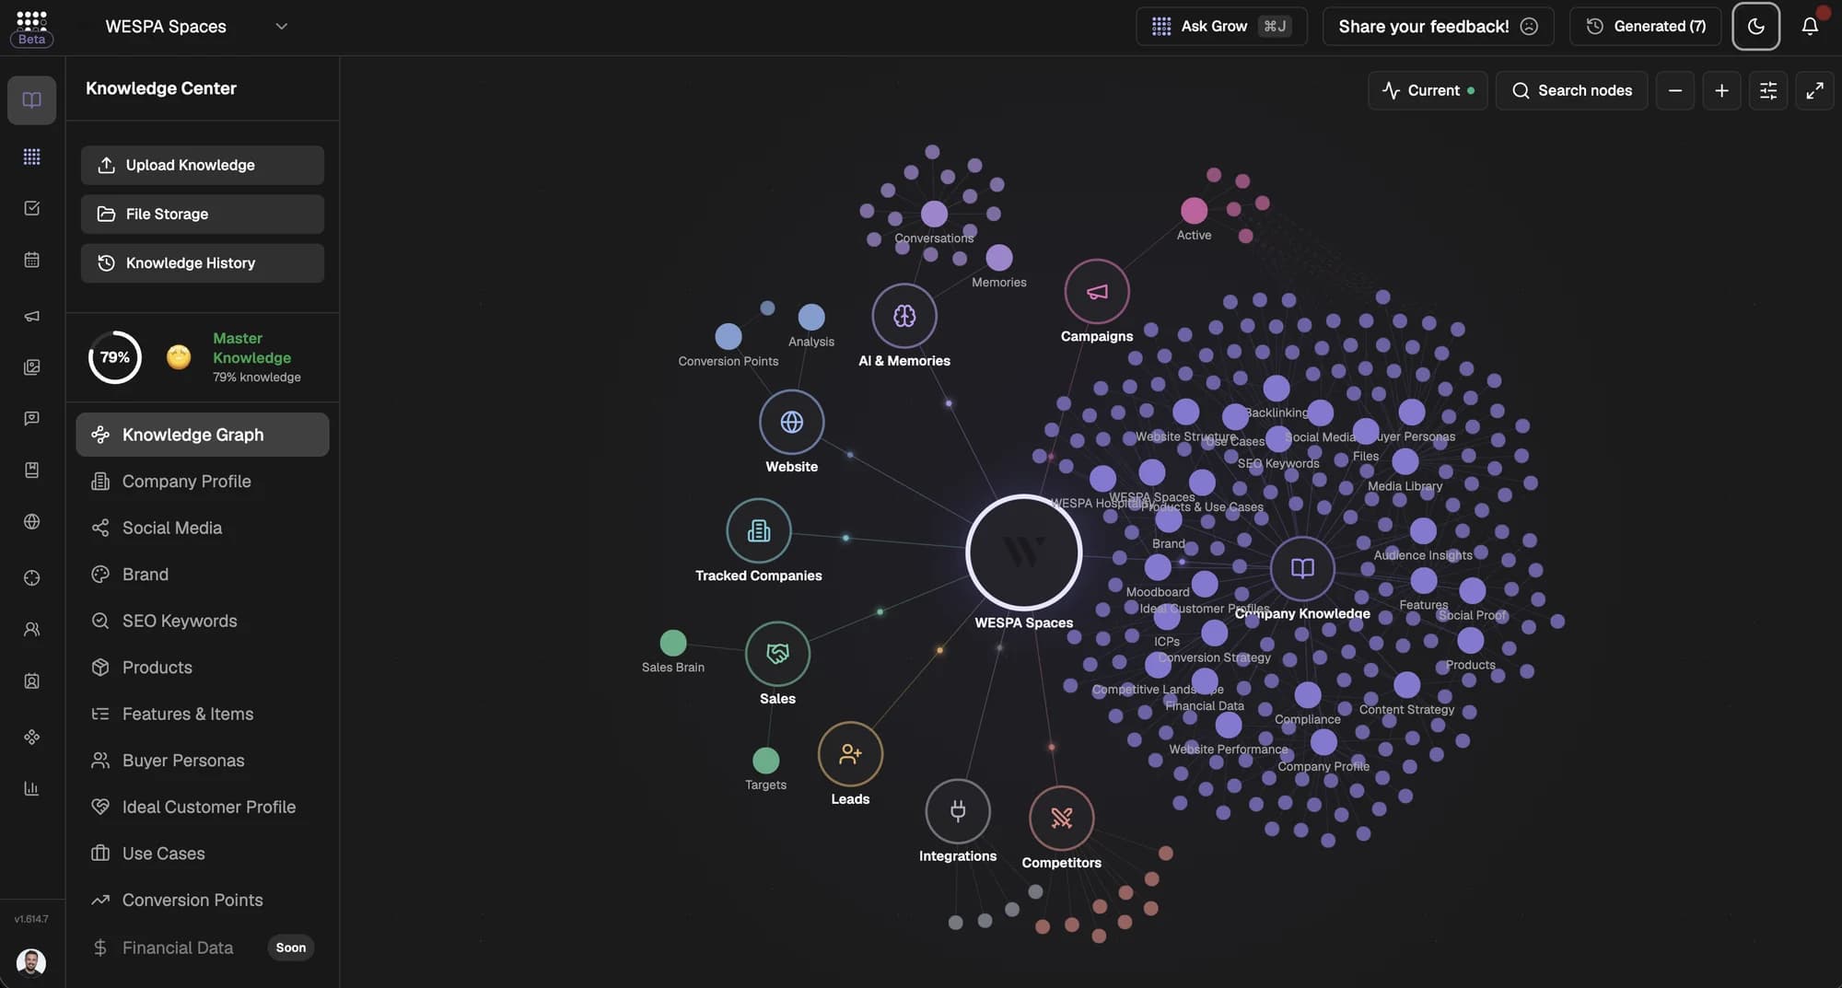Open notifications bell

1810,26
